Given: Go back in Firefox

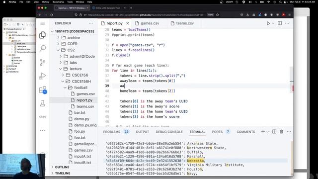Looking at the screenshot, I should [40, 15].
